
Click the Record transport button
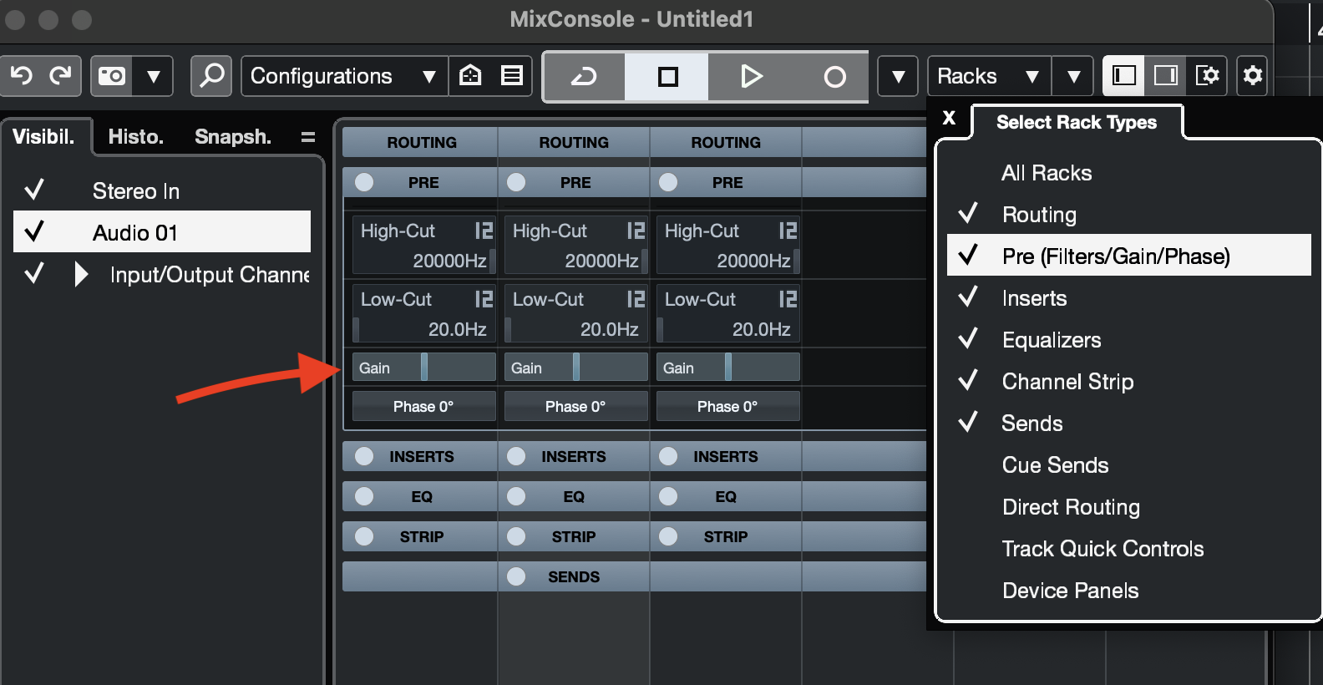pyautogui.click(x=834, y=77)
